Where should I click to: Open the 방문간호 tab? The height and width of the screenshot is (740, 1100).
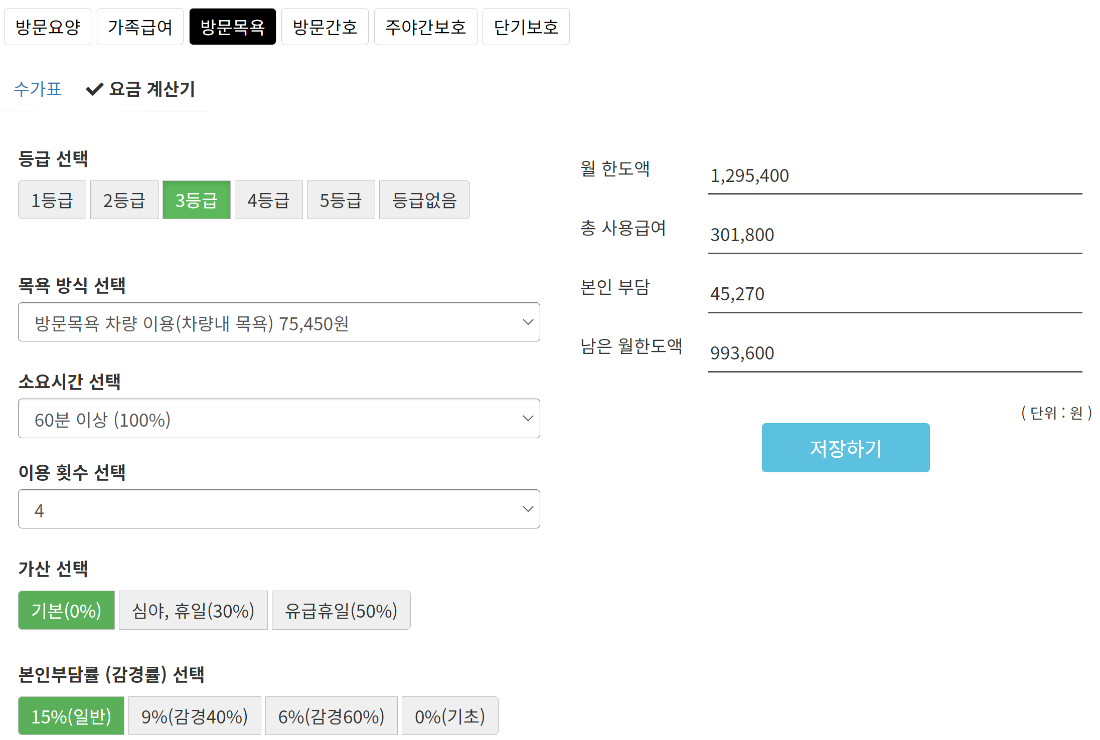325,27
